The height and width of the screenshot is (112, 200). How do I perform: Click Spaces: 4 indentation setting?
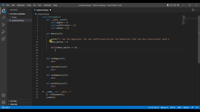pos(164,107)
